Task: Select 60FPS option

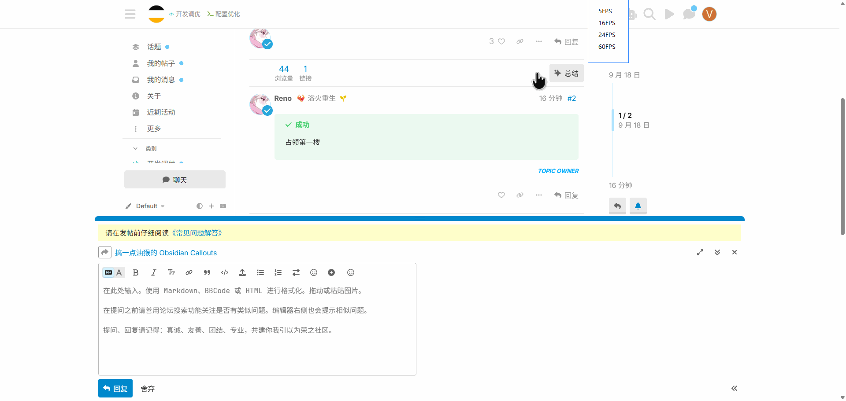Action: pyautogui.click(x=607, y=47)
